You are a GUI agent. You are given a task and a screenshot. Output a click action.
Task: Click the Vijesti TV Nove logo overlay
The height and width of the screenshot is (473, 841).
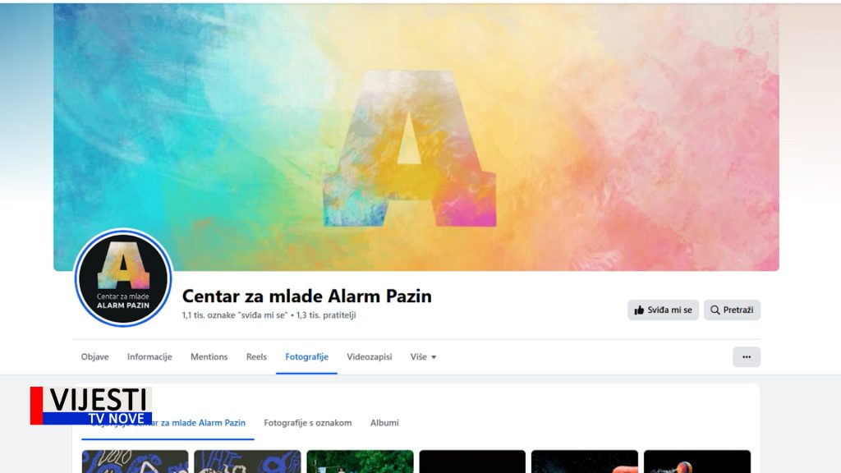coord(91,406)
